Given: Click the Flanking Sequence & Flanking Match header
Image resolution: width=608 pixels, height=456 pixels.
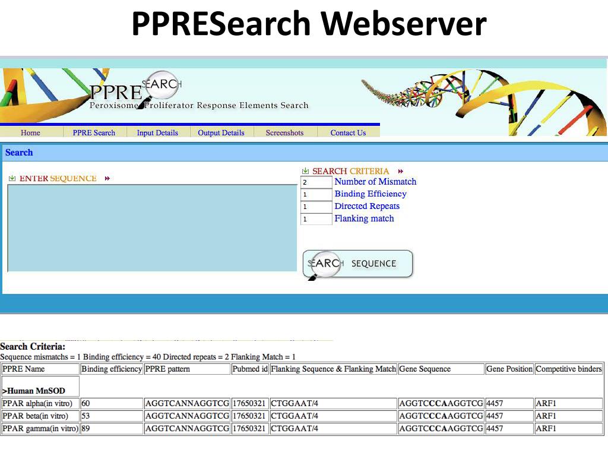Looking at the screenshot, I should coord(334,369).
